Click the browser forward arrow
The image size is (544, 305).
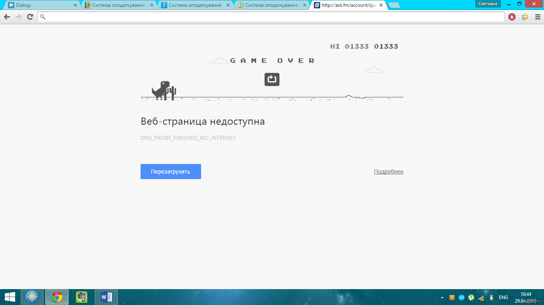click(18, 17)
